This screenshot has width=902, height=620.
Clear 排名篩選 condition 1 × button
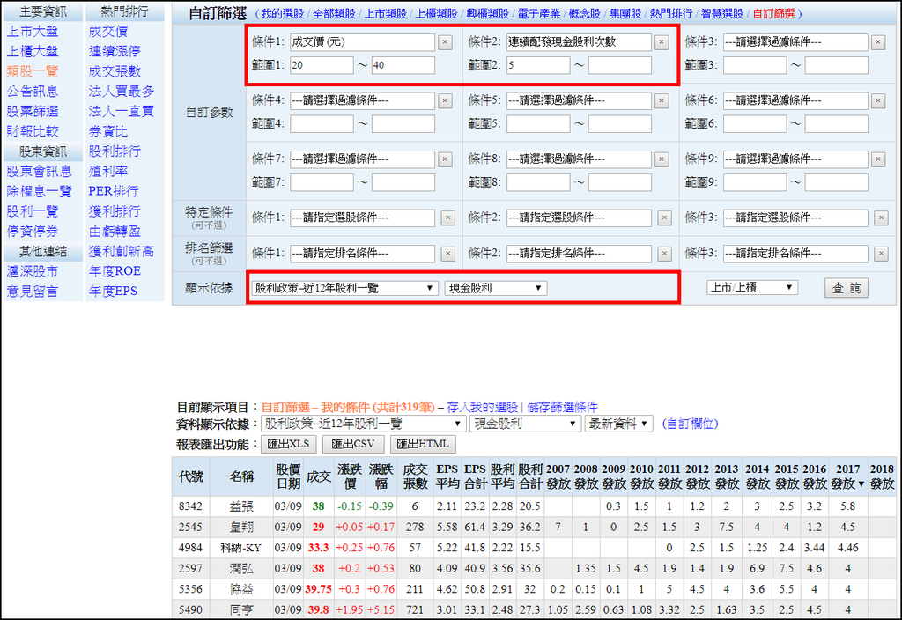pyautogui.click(x=447, y=254)
